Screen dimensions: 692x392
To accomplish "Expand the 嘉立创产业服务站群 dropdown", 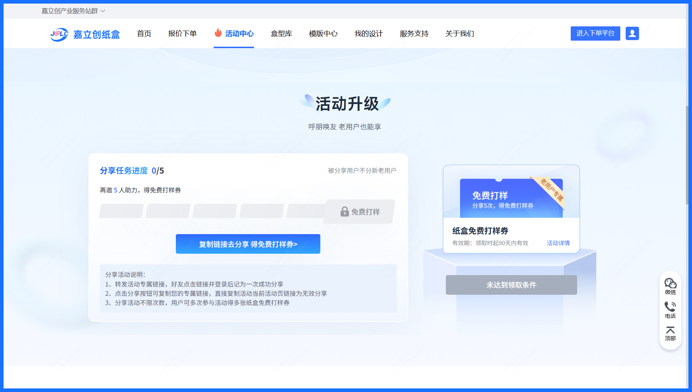I will 71,11.
